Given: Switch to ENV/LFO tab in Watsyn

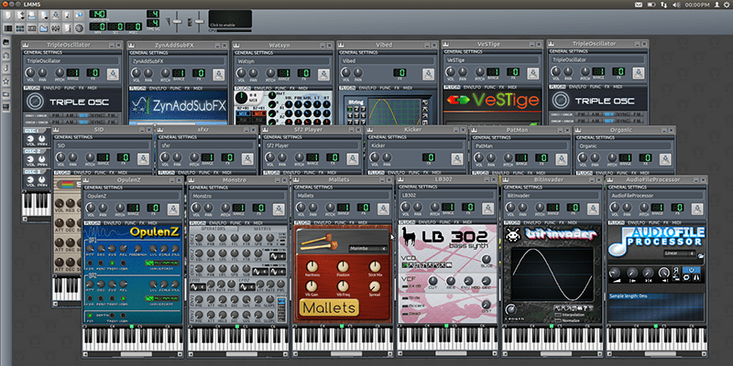Looking at the screenshot, I should tap(263, 86).
